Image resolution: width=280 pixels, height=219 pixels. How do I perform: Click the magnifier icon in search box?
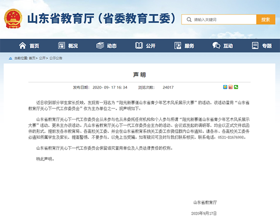pos(189,20)
